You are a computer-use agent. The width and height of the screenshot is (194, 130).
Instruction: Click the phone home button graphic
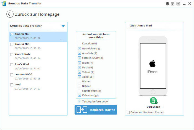tap(153, 92)
